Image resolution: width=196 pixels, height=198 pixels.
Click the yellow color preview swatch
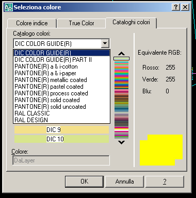[x=161, y=150]
